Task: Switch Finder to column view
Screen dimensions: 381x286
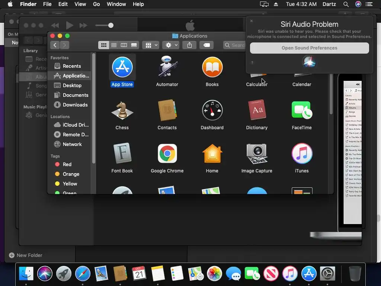Action: coord(124,45)
